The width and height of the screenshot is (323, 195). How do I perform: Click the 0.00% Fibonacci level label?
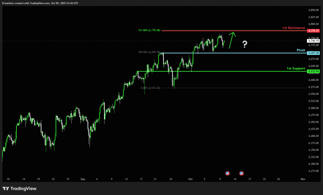pos(151,88)
